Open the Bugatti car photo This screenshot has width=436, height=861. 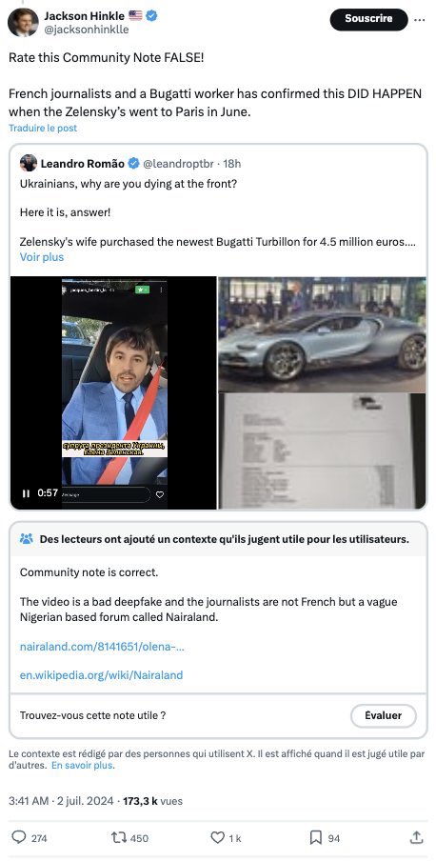[322, 334]
